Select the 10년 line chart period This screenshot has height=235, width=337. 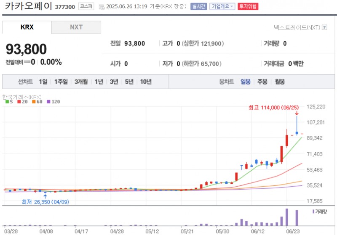146,82
